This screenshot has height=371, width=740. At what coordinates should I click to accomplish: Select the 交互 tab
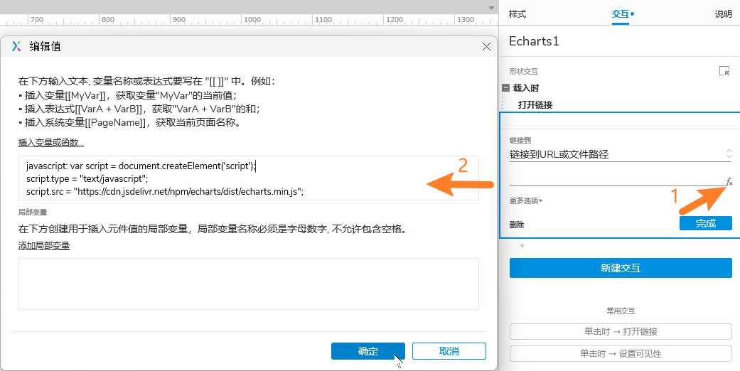(x=621, y=14)
